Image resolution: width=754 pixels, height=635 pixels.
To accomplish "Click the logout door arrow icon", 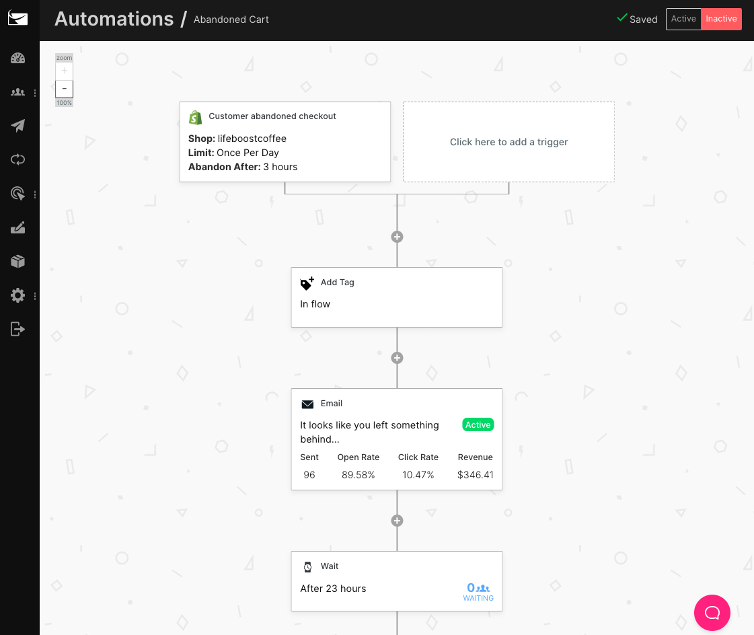I will 17,329.
